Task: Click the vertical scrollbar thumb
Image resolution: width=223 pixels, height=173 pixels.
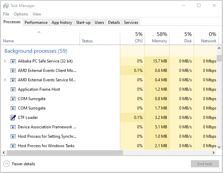Action: click(219, 58)
